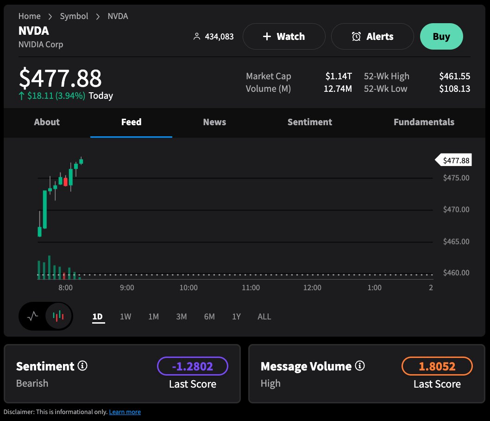Click the $18.11 (3.94%) change text

coord(56,96)
